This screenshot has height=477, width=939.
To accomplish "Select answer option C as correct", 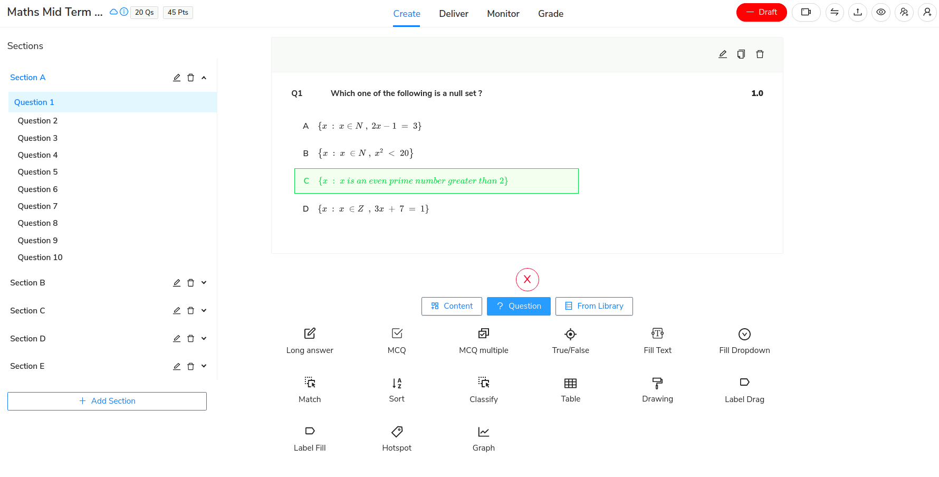I will coord(436,181).
